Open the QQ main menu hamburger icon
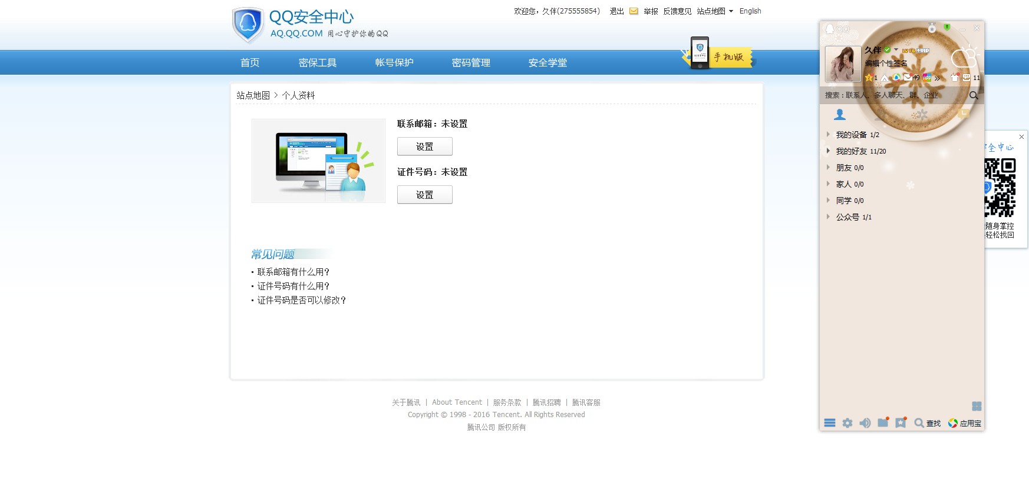 pos(830,423)
